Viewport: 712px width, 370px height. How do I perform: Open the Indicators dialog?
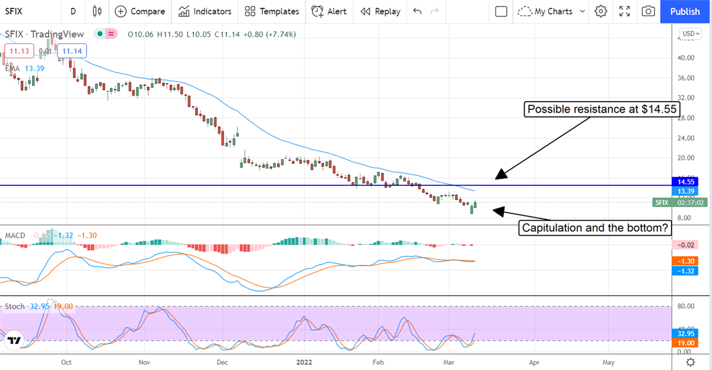tap(205, 11)
